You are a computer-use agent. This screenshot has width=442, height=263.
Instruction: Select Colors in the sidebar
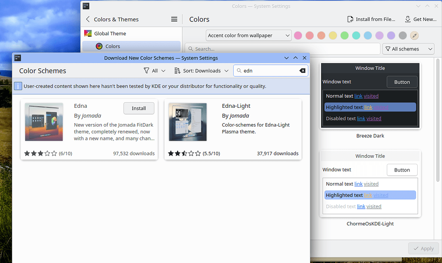pyautogui.click(x=113, y=46)
